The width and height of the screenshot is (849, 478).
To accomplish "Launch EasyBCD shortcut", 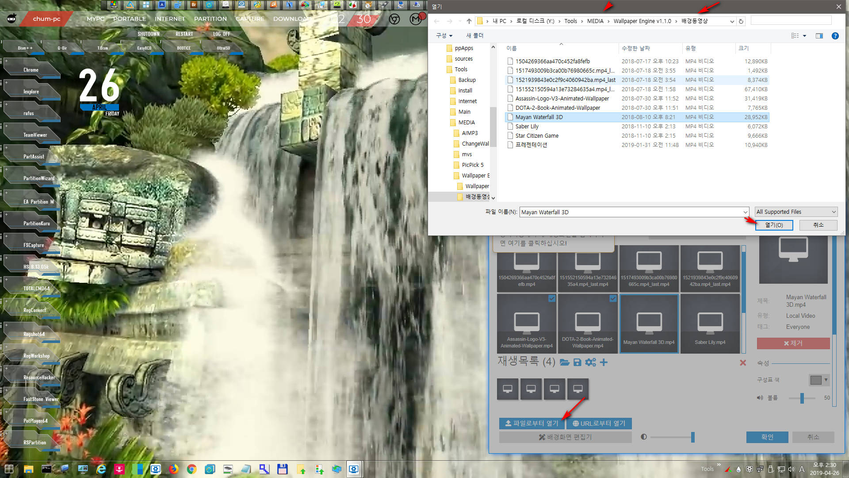I will pyautogui.click(x=144, y=48).
